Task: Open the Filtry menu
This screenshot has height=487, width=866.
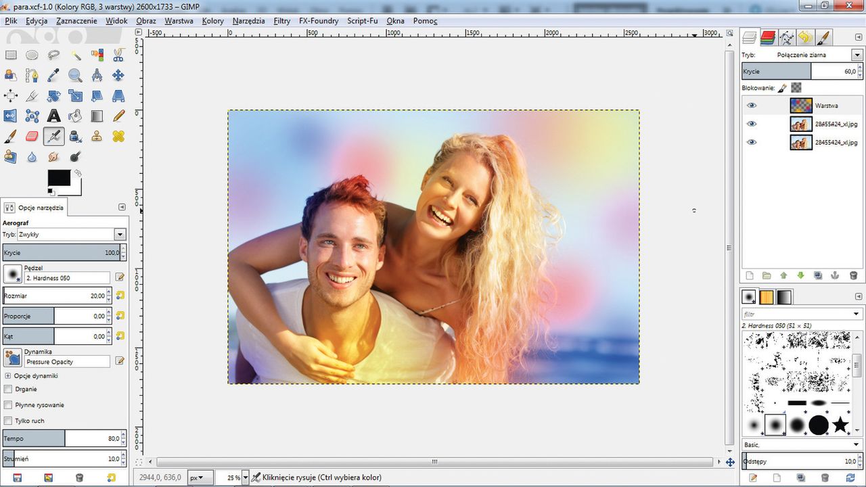Action: [x=282, y=21]
